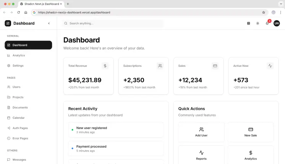285x164 pixels.
Task: Click the Error Pages alert circle icon
Action: [8, 138]
